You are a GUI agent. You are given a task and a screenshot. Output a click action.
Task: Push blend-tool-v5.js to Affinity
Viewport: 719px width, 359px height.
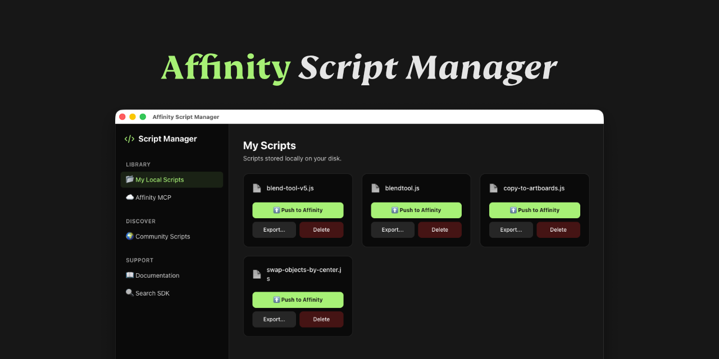coord(298,210)
